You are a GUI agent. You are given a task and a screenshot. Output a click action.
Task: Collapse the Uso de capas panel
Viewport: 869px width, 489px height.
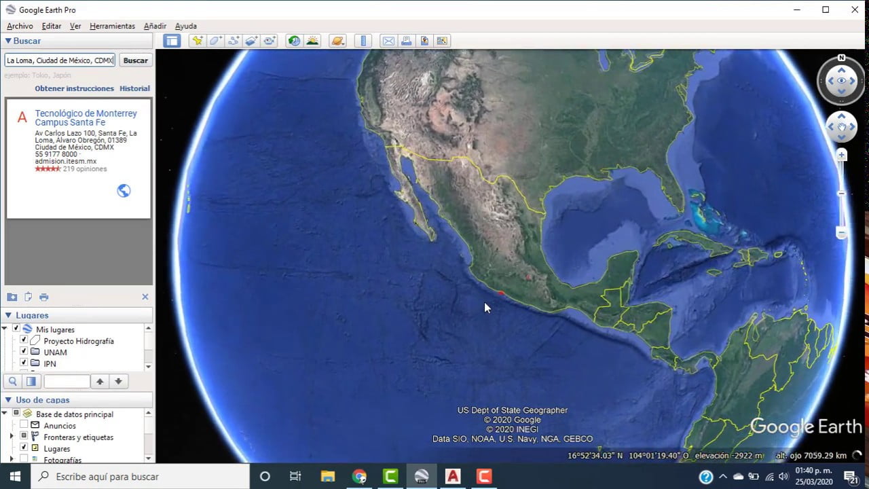(x=8, y=400)
